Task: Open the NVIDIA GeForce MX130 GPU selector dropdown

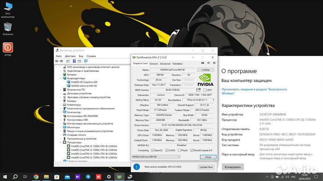Action: coord(156,157)
